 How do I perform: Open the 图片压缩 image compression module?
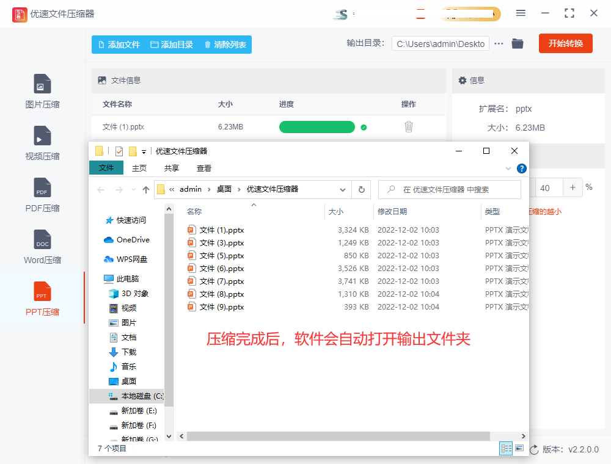tap(42, 91)
